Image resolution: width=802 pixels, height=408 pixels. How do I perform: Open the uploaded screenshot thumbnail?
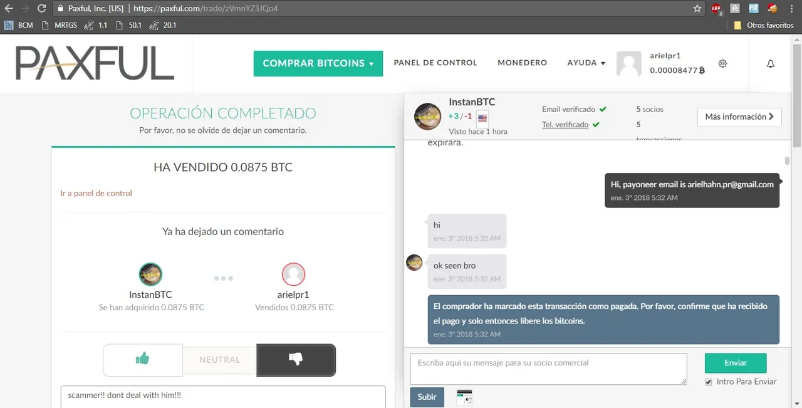click(x=464, y=397)
